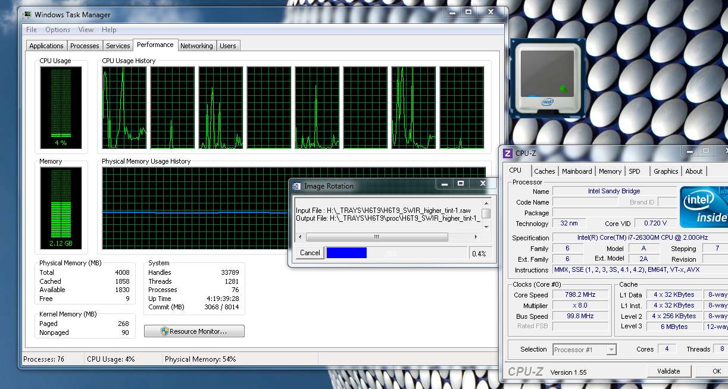Click the 32 nm Technology value
The height and width of the screenshot is (389, 728).
point(569,223)
